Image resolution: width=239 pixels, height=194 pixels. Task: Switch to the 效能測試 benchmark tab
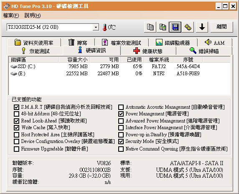[x=35, y=51]
